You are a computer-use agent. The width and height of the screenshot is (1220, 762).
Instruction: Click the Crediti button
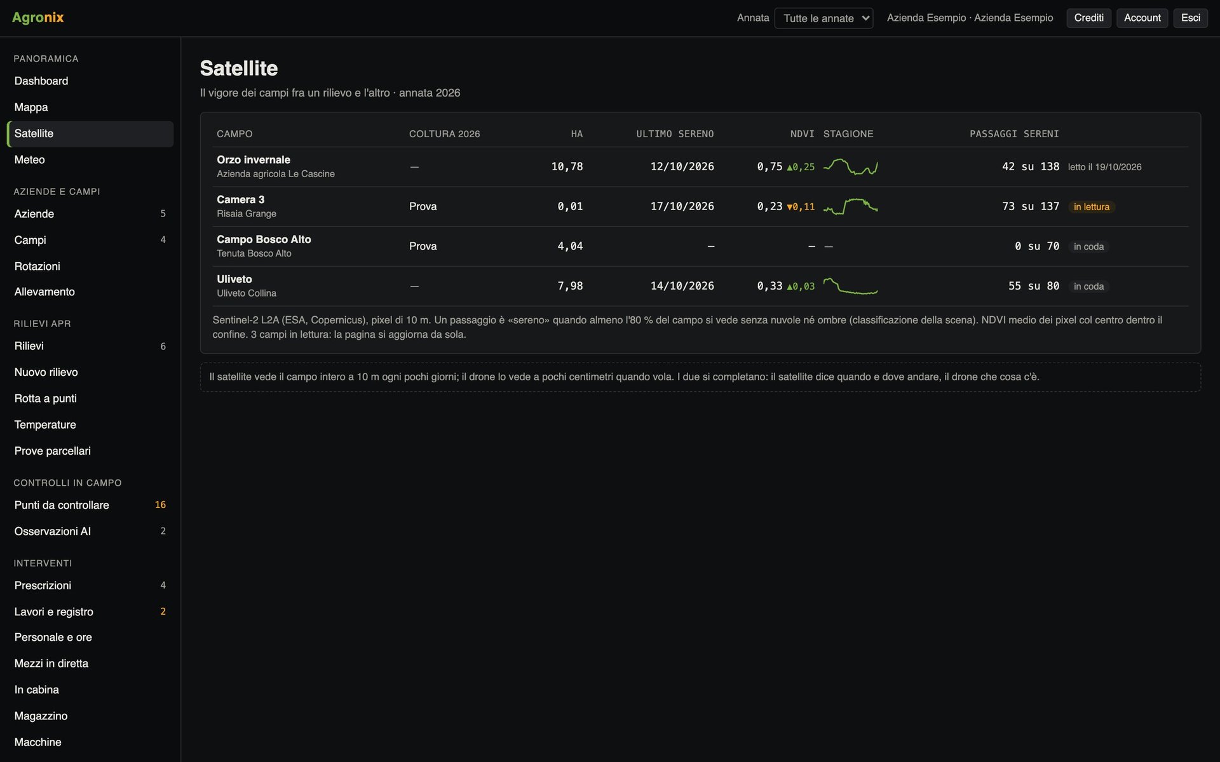pyautogui.click(x=1088, y=18)
